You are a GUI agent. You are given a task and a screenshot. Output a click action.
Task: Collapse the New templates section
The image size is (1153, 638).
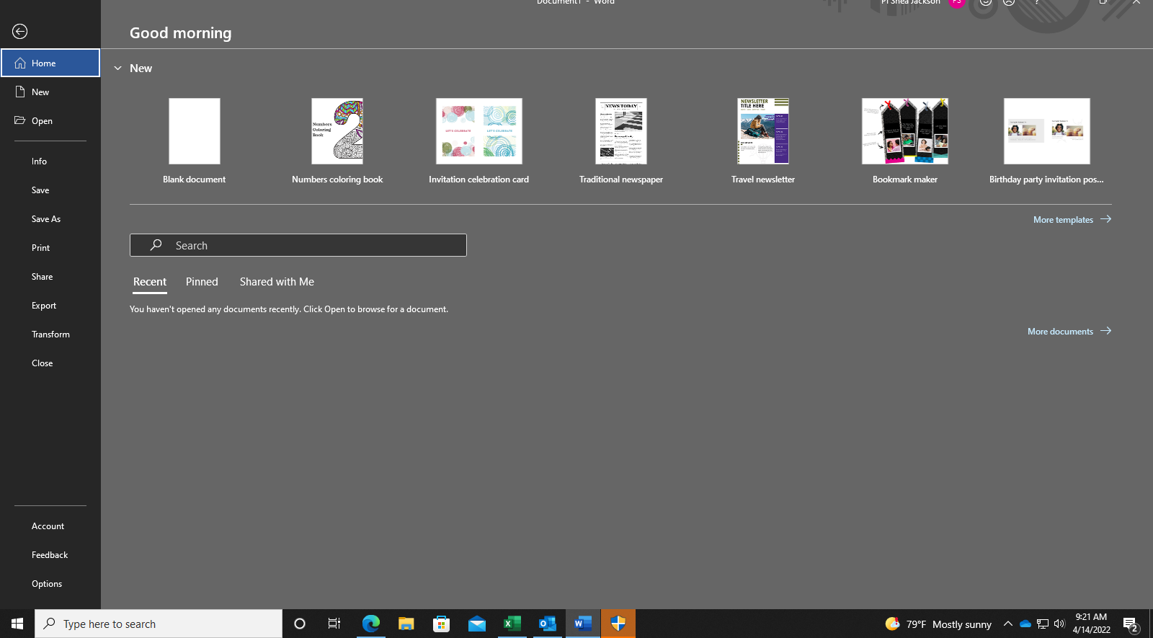click(117, 68)
